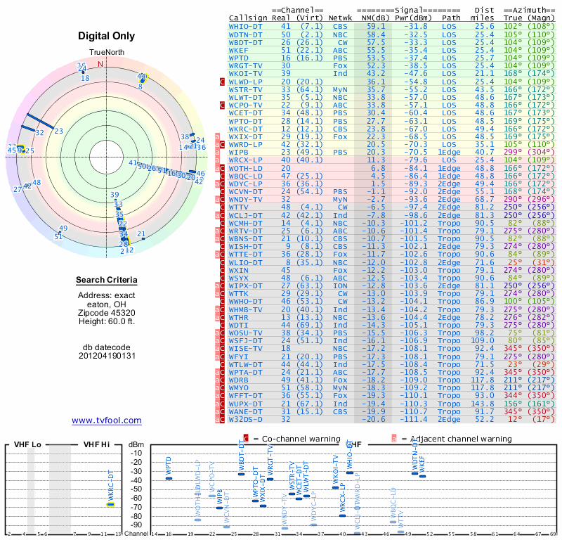Image resolution: width=562 pixels, height=540 pixels.
Task: Click the WIPB callsign
Action: click(x=238, y=152)
